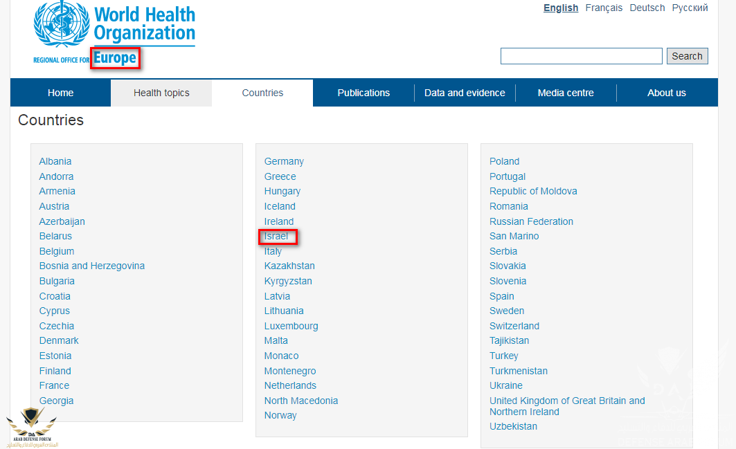Open the Lithuania country page
Viewport: 736px width, 449px height.
(284, 311)
